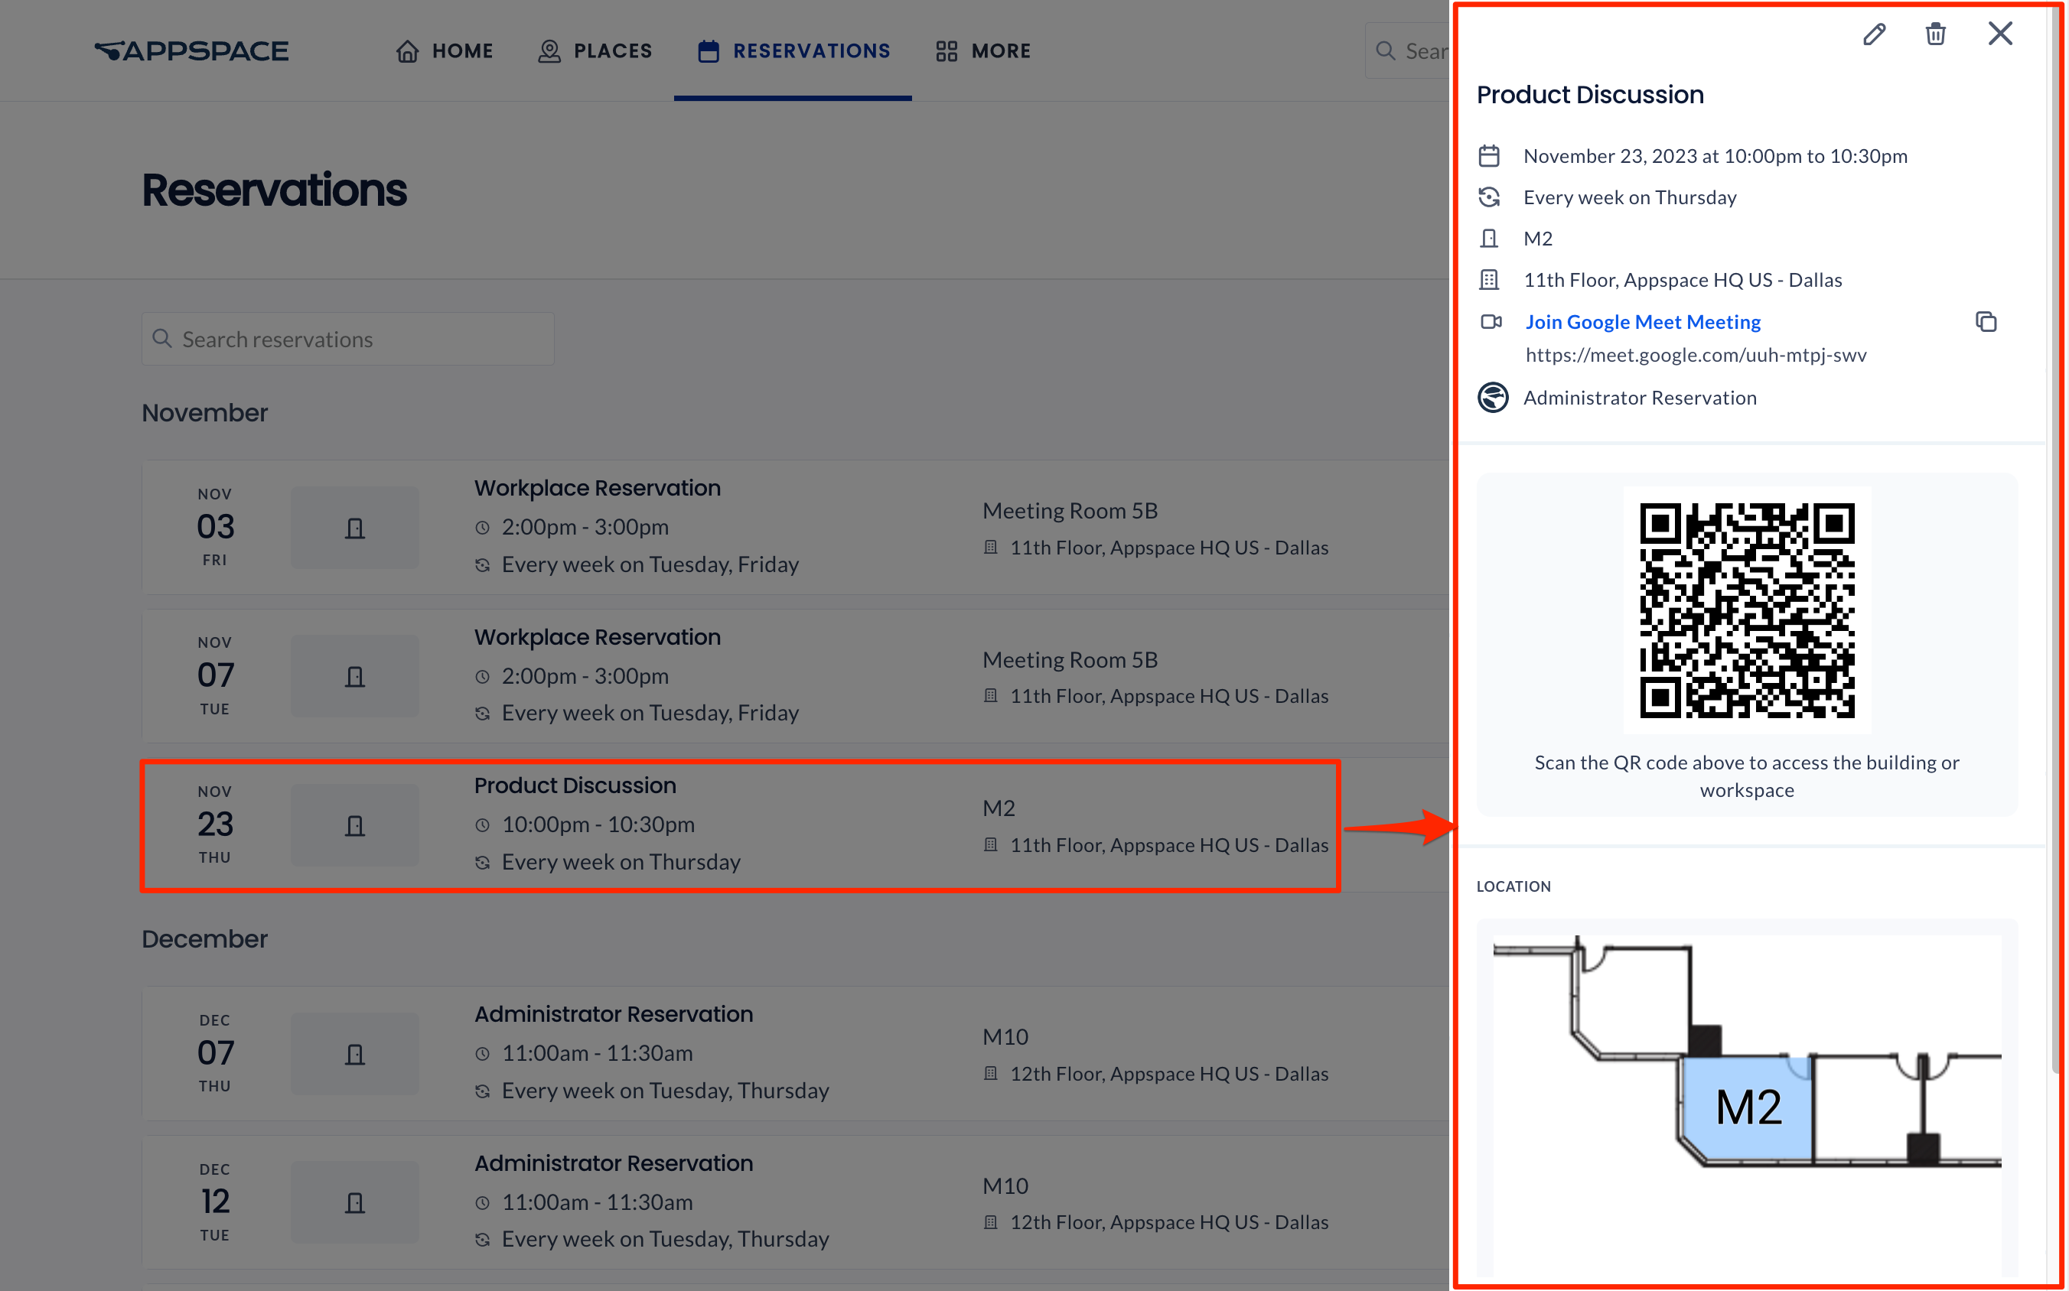This screenshot has height=1291, width=2069.
Task: Open the Places tab
Action: coord(595,51)
